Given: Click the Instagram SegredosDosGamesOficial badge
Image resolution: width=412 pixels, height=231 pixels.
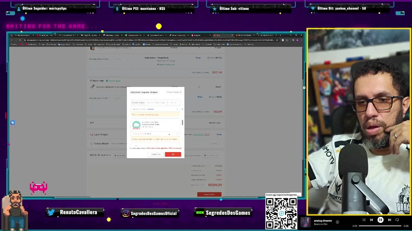Looking at the screenshot, I should tap(150, 213).
